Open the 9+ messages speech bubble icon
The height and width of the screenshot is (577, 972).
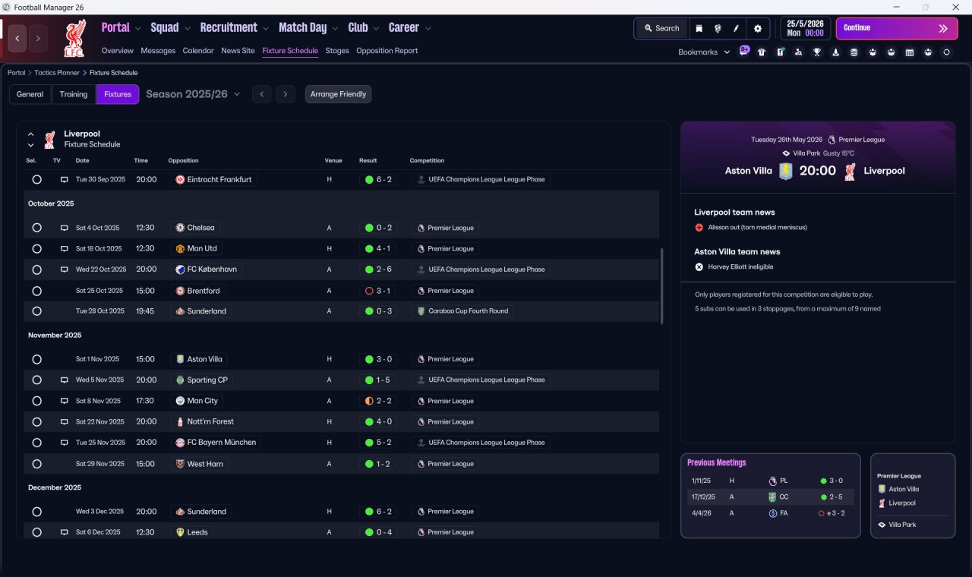tap(744, 51)
